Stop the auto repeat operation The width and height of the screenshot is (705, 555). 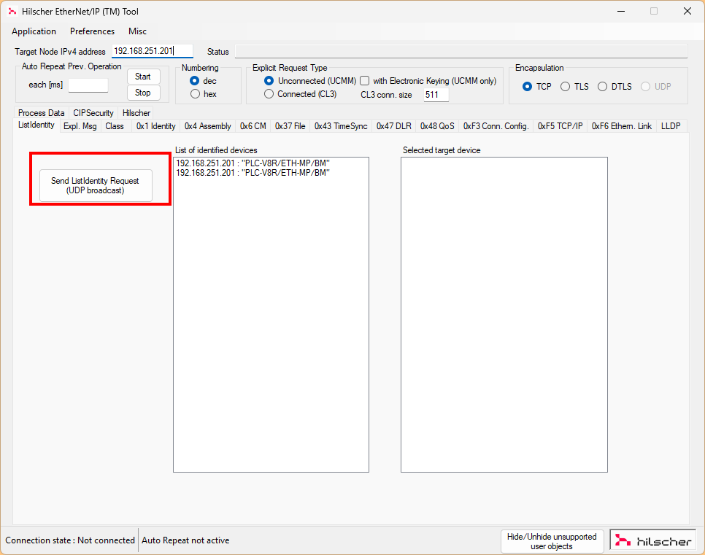point(143,93)
